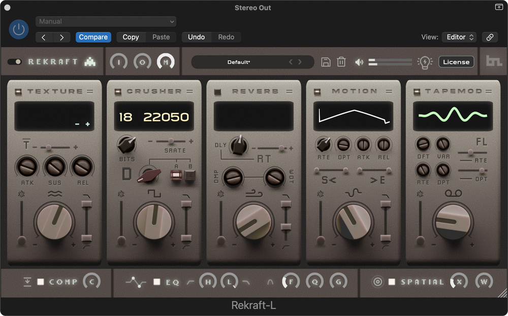The image size is (508, 316).
Task: Click the Default preset name field
Action: tap(239, 62)
